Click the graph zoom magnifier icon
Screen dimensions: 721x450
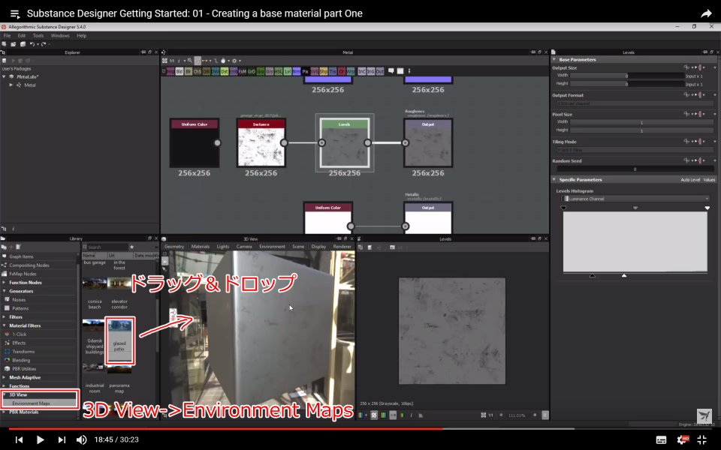pos(190,61)
